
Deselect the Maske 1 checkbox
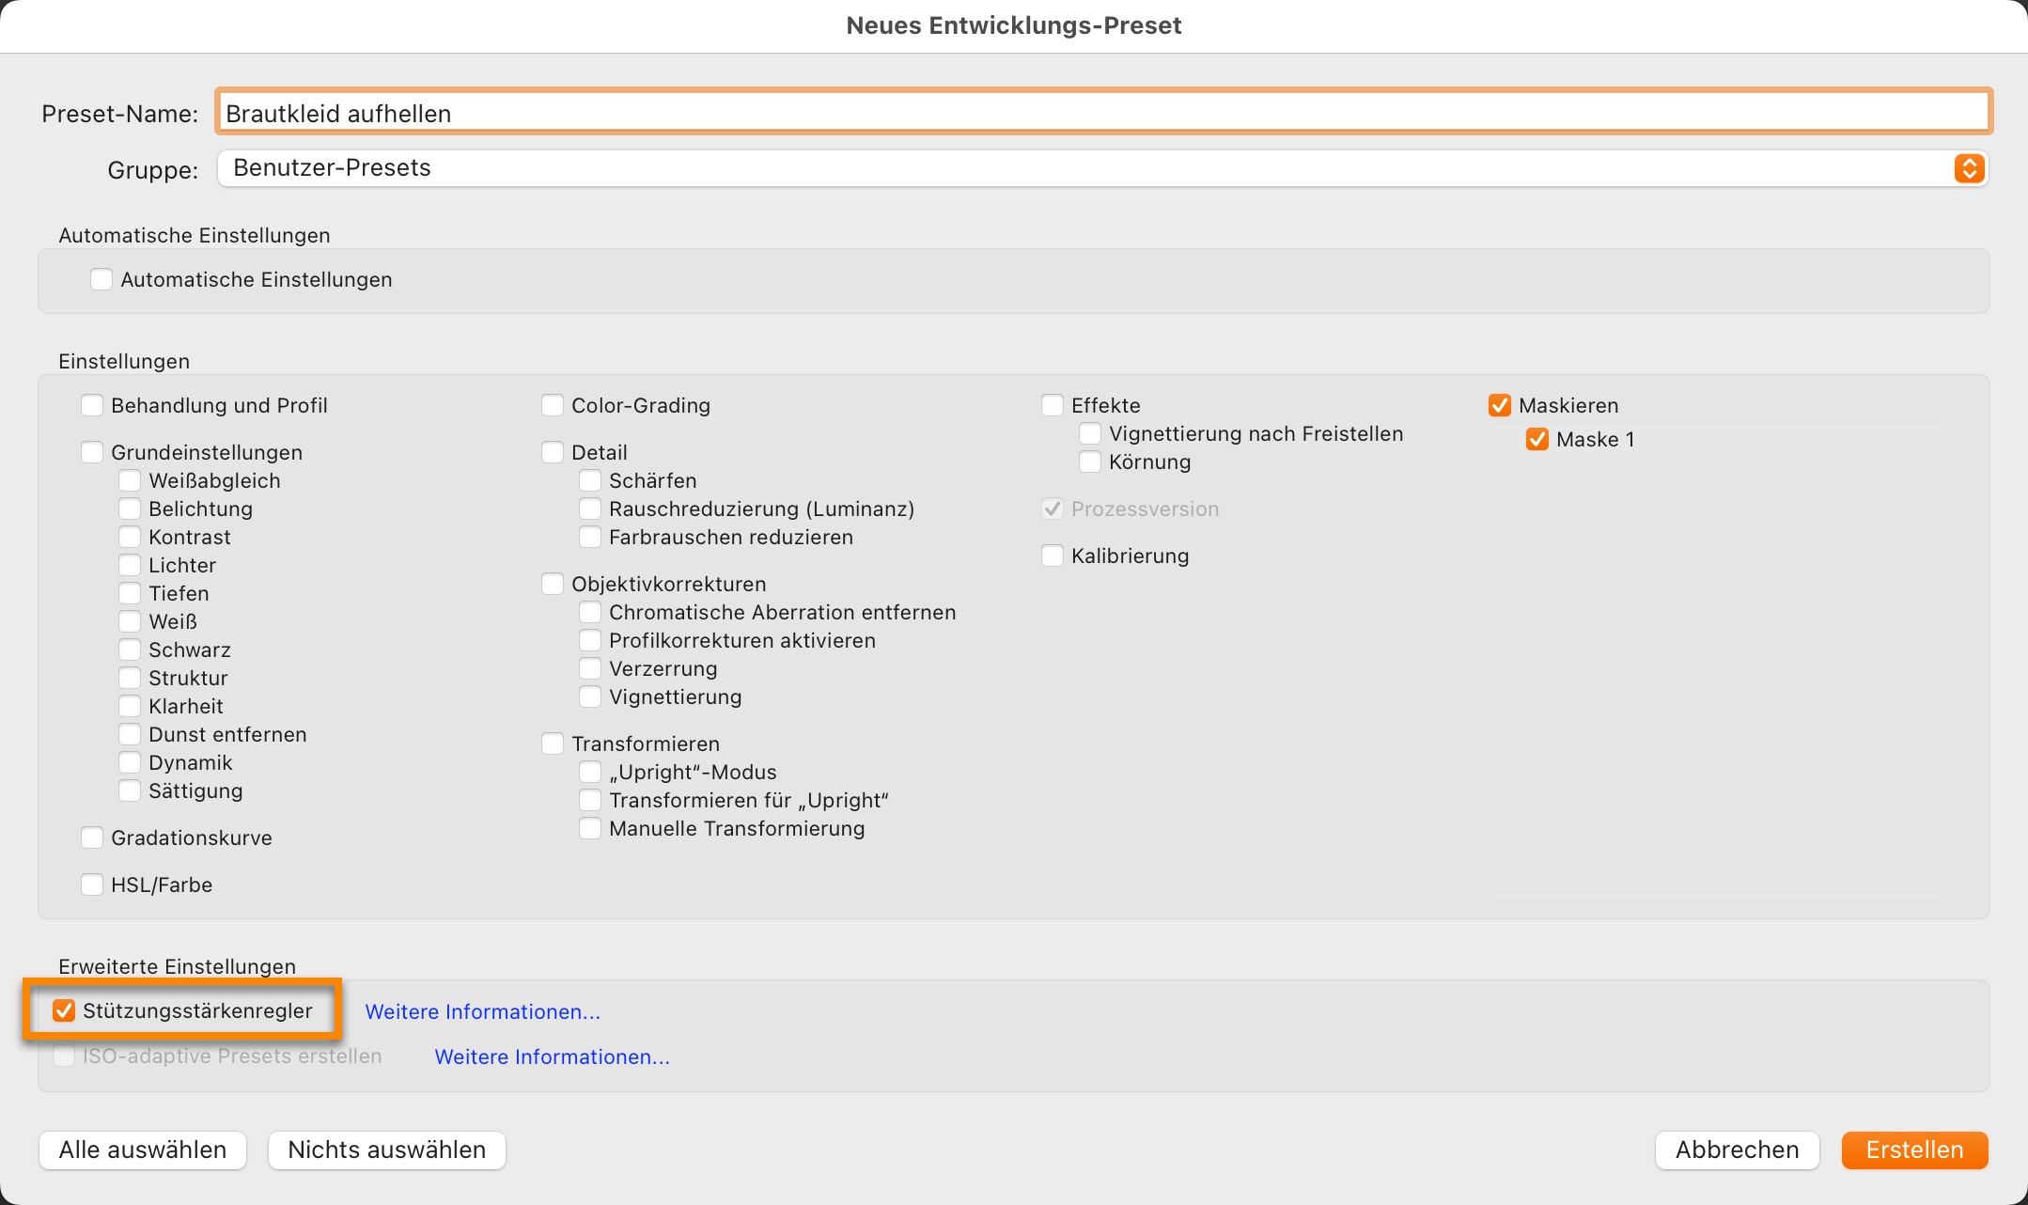(x=1537, y=439)
